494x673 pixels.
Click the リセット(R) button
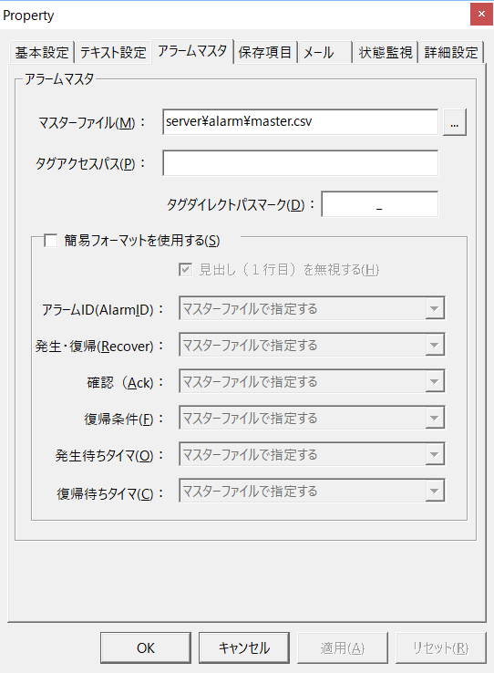coord(441,647)
